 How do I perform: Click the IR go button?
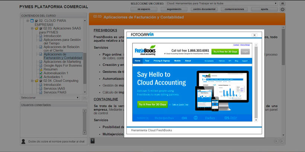coord(282,3)
